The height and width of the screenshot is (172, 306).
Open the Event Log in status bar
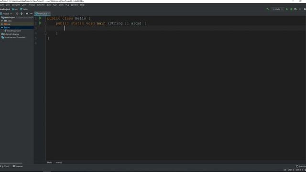[301, 166]
